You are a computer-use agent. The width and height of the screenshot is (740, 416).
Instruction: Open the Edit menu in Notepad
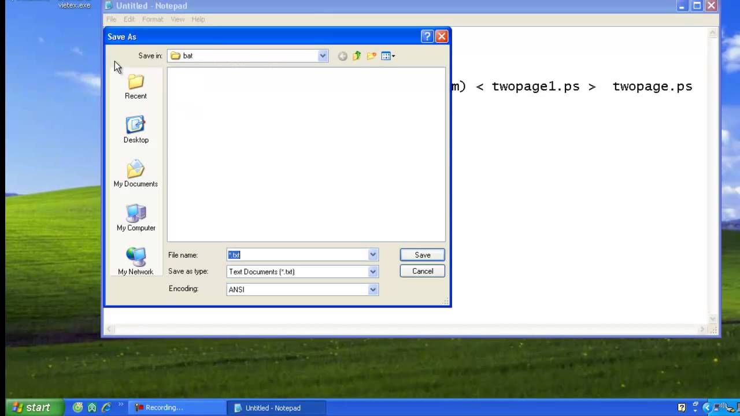pos(129,19)
